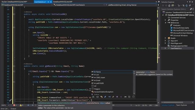195x110 pixels.
Task: Toggle the classes filter icon in IntelliSense
Action: tap(101, 97)
